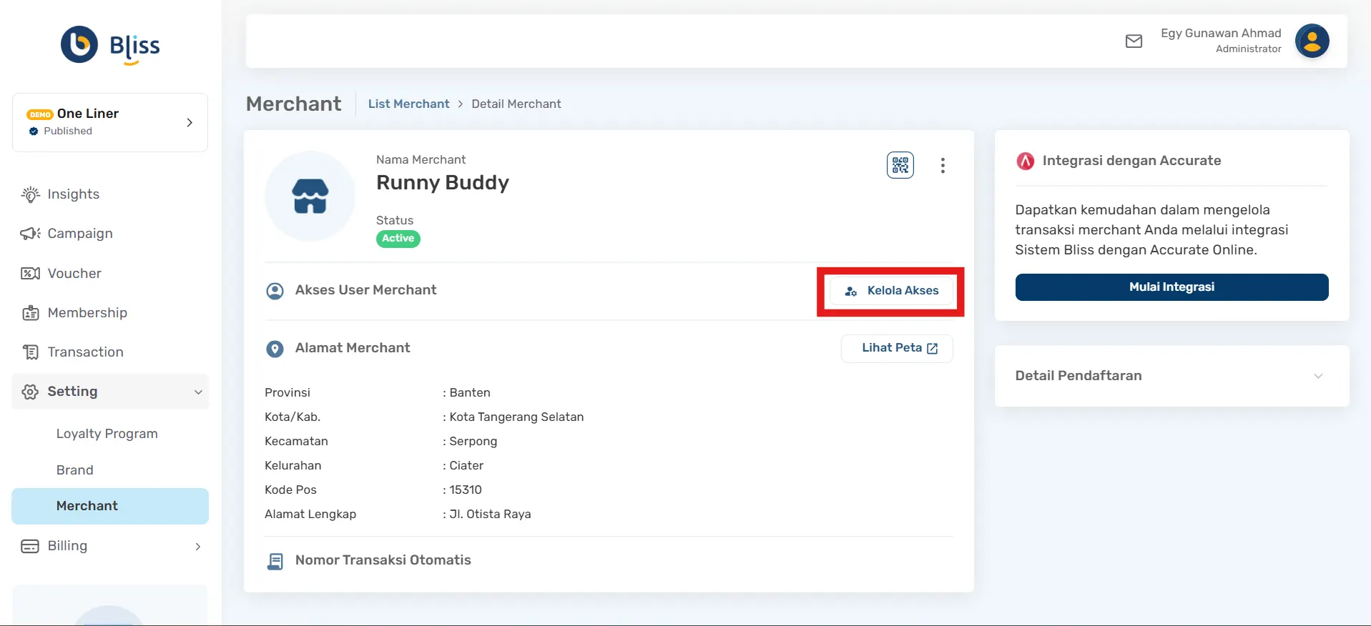Click the Akses User Merchant person icon
The width and height of the screenshot is (1371, 626).
pos(275,291)
